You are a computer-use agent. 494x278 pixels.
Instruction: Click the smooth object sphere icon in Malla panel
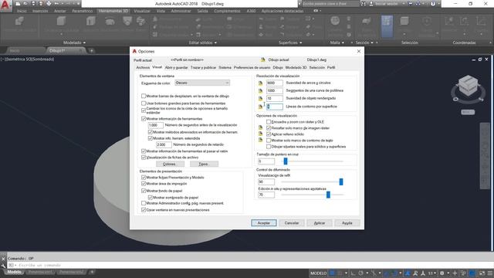click(x=335, y=21)
